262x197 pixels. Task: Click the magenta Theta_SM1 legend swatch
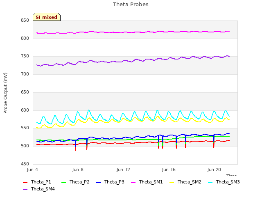click(133, 182)
